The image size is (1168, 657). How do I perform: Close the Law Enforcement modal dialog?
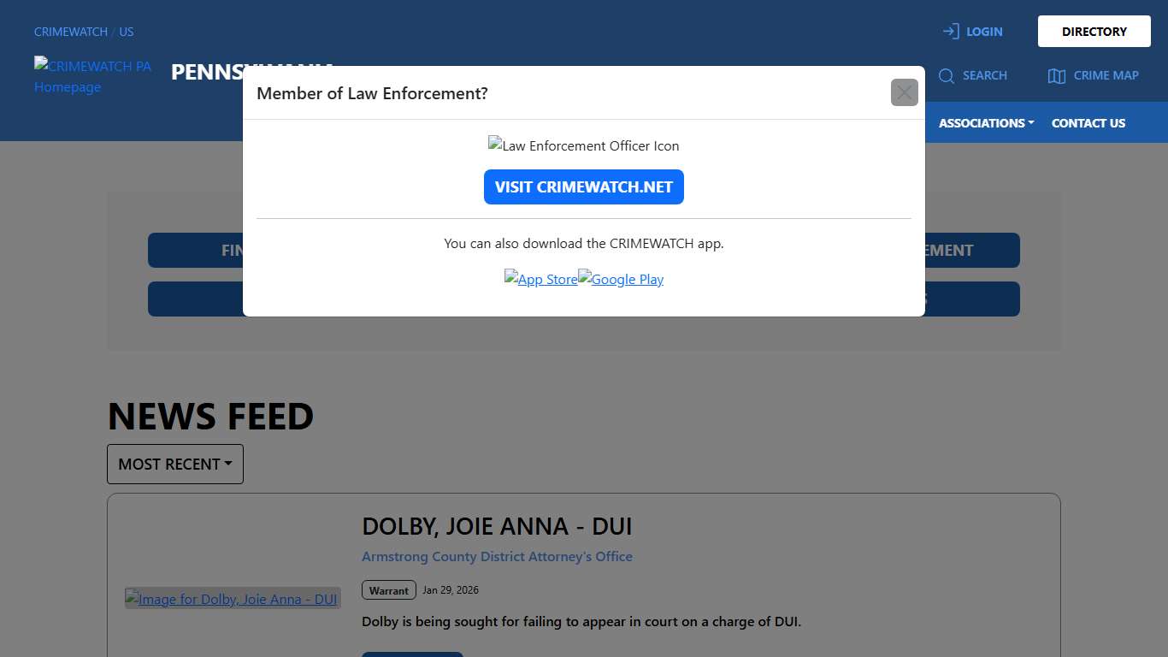[904, 92]
